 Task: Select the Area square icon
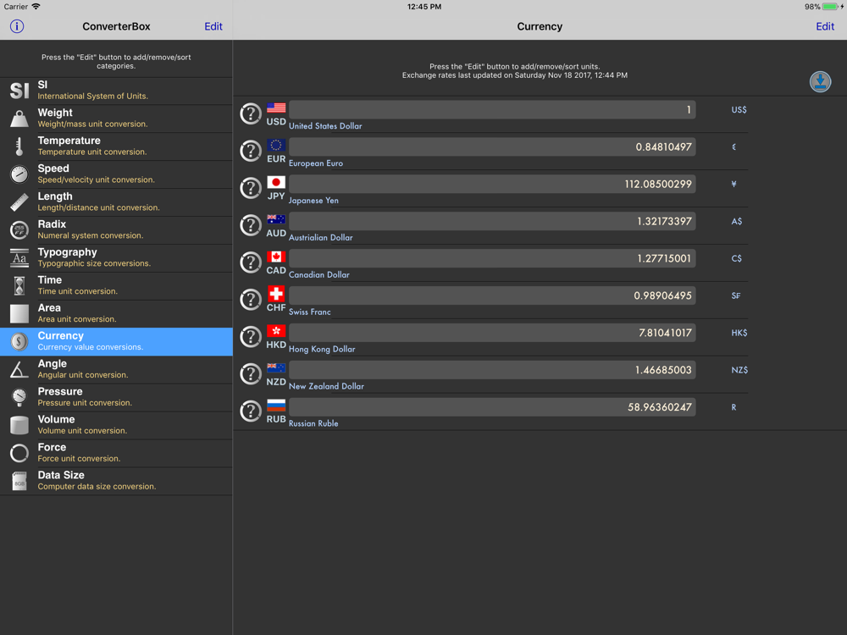[19, 314]
